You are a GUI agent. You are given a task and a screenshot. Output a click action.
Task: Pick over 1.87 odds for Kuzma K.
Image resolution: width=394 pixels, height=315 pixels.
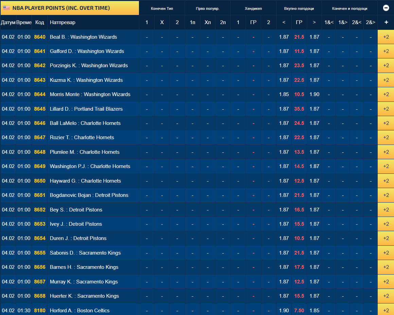tap(314, 80)
